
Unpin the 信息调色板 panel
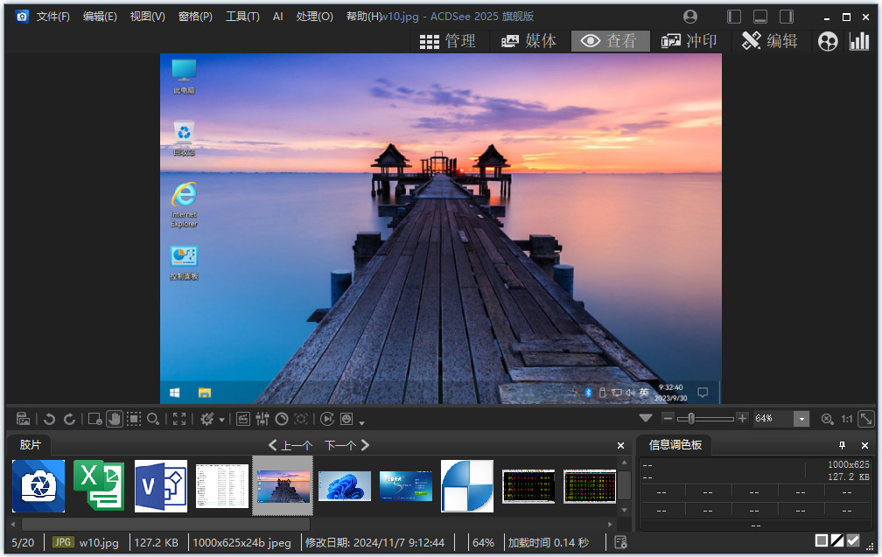[842, 445]
